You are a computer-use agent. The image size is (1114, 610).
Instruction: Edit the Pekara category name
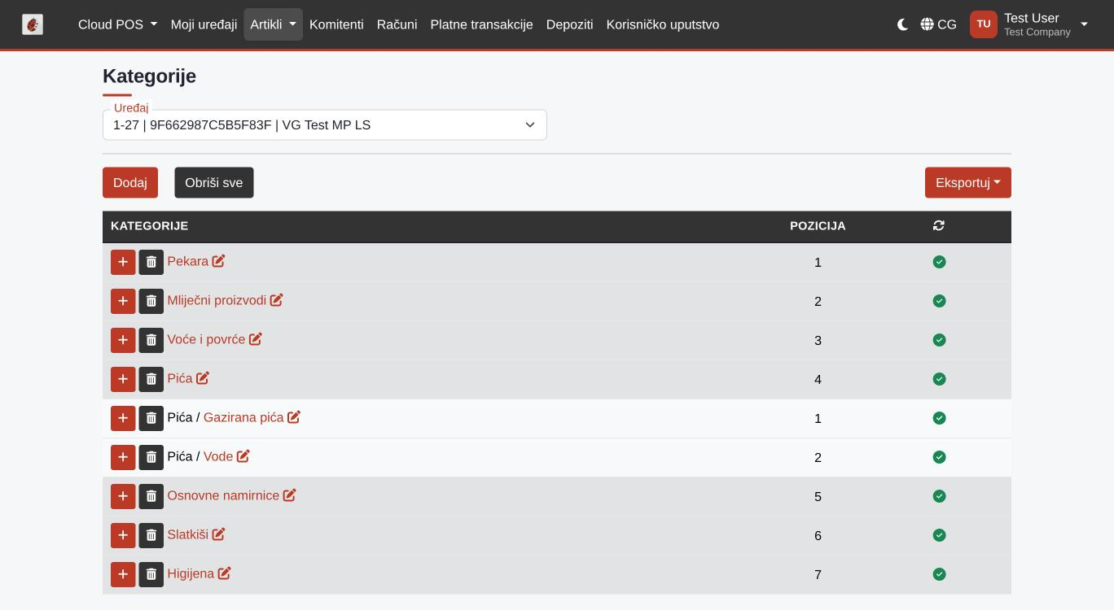[x=218, y=261]
